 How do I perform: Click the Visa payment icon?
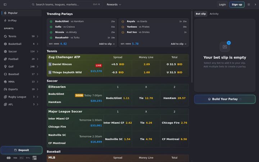[15, 158]
